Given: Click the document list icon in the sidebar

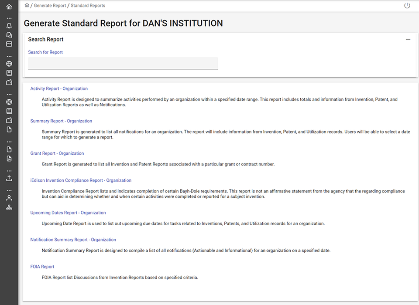Looking at the screenshot, I should (9, 72).
